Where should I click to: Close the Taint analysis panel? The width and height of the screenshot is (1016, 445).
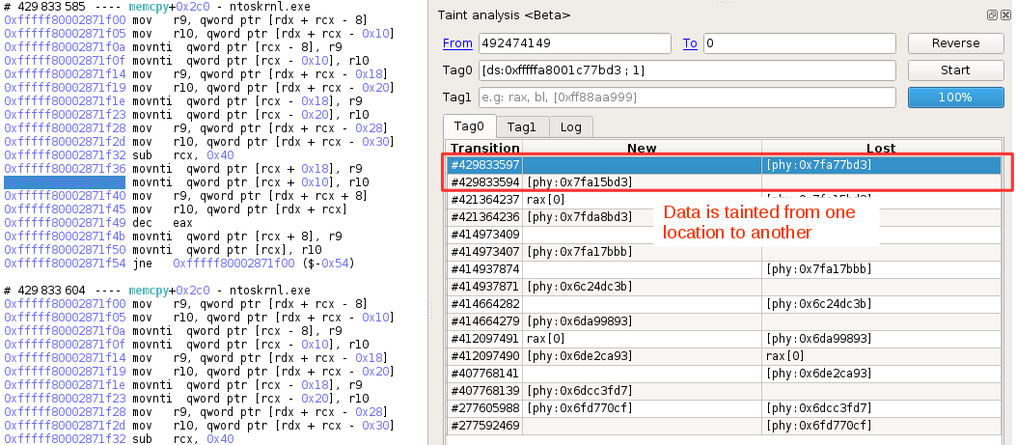pos(1003,15)
